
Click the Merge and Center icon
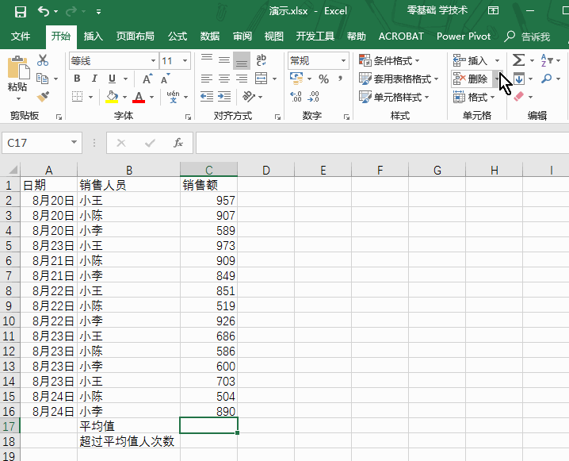(x=262, y=79)
